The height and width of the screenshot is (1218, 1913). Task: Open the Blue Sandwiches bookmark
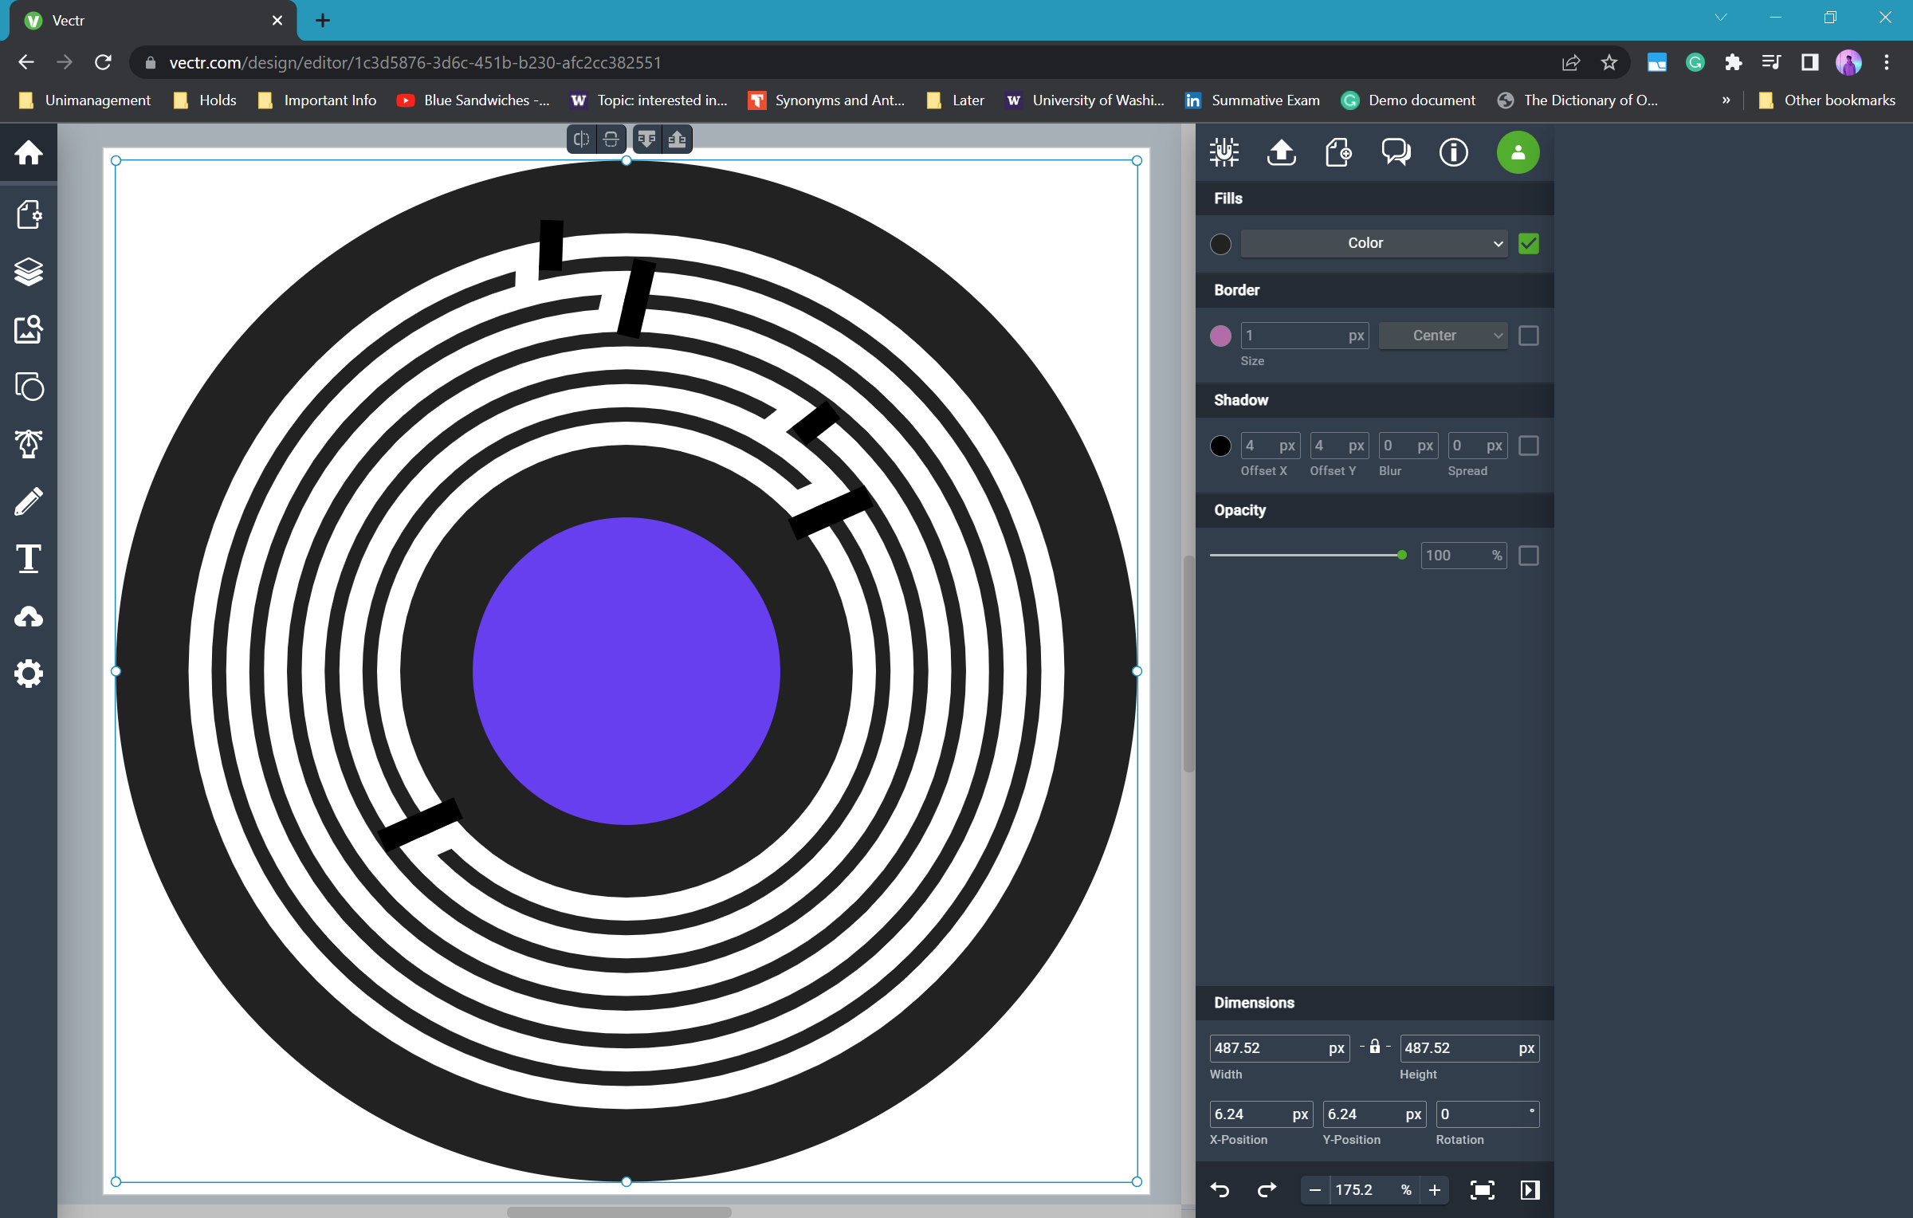click(x=473, y=100)
